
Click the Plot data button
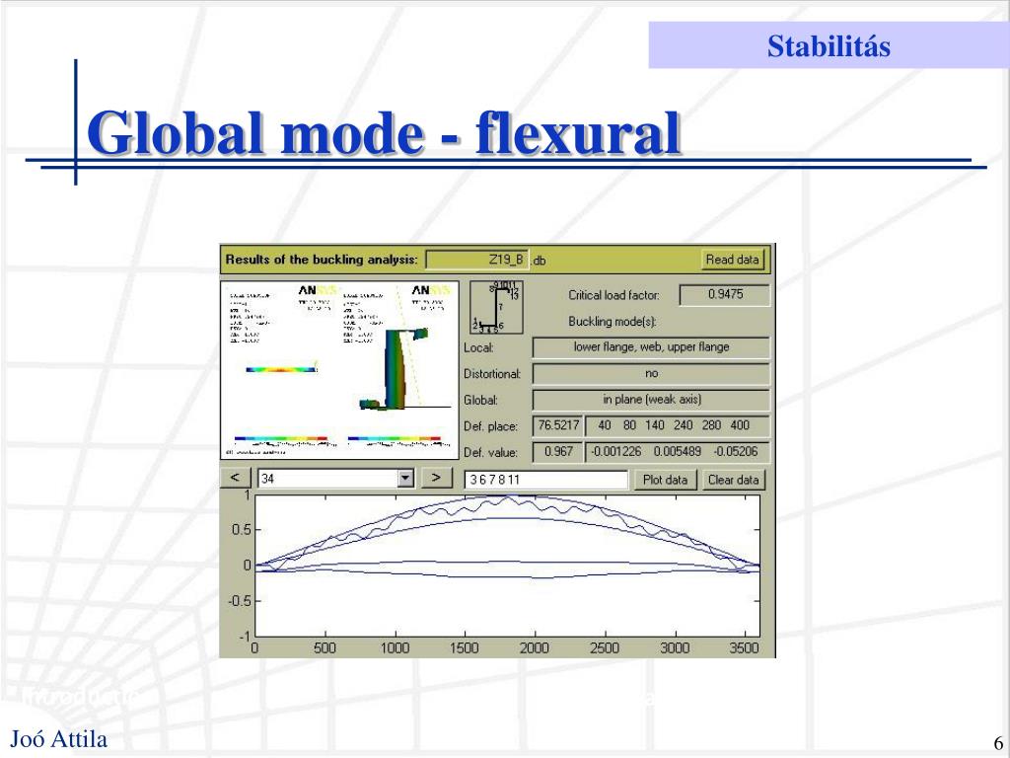(x=665, y=480)
